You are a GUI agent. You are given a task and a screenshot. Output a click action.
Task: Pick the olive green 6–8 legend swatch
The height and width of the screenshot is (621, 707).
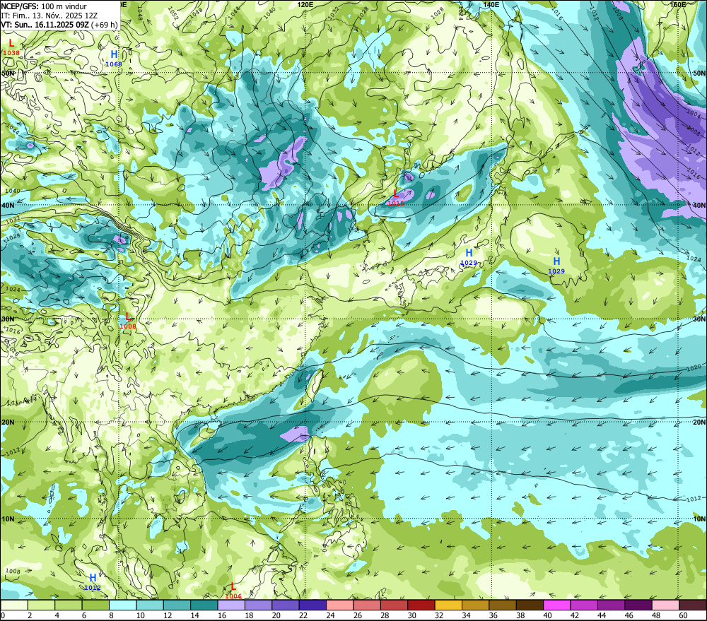coord(95,605)
